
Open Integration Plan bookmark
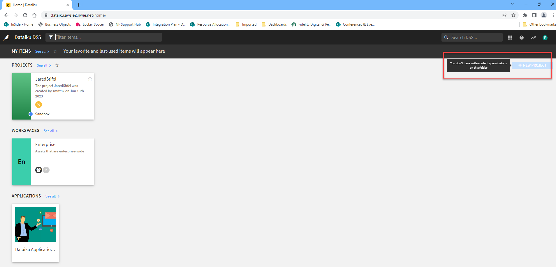click(x=166, y=24)
